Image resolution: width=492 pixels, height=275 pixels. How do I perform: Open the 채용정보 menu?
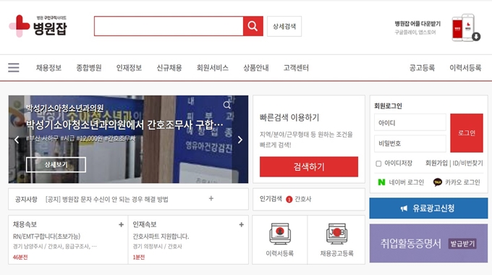coord(48,68)
